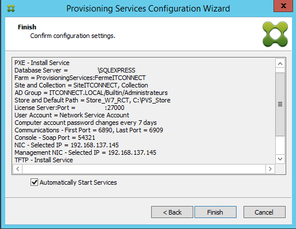Select the 'Site and Collection' line
The height and width of the screenshot is (229, 296).
[81, 85]
